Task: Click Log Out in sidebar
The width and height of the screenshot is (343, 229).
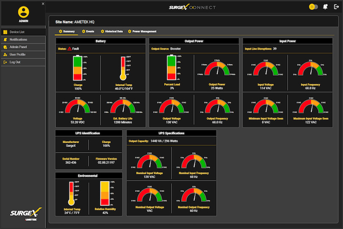Action: tap(15, 62)
